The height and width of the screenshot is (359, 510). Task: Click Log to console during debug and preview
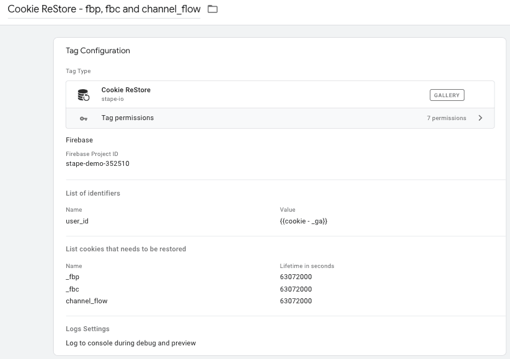tap(131, 343)
